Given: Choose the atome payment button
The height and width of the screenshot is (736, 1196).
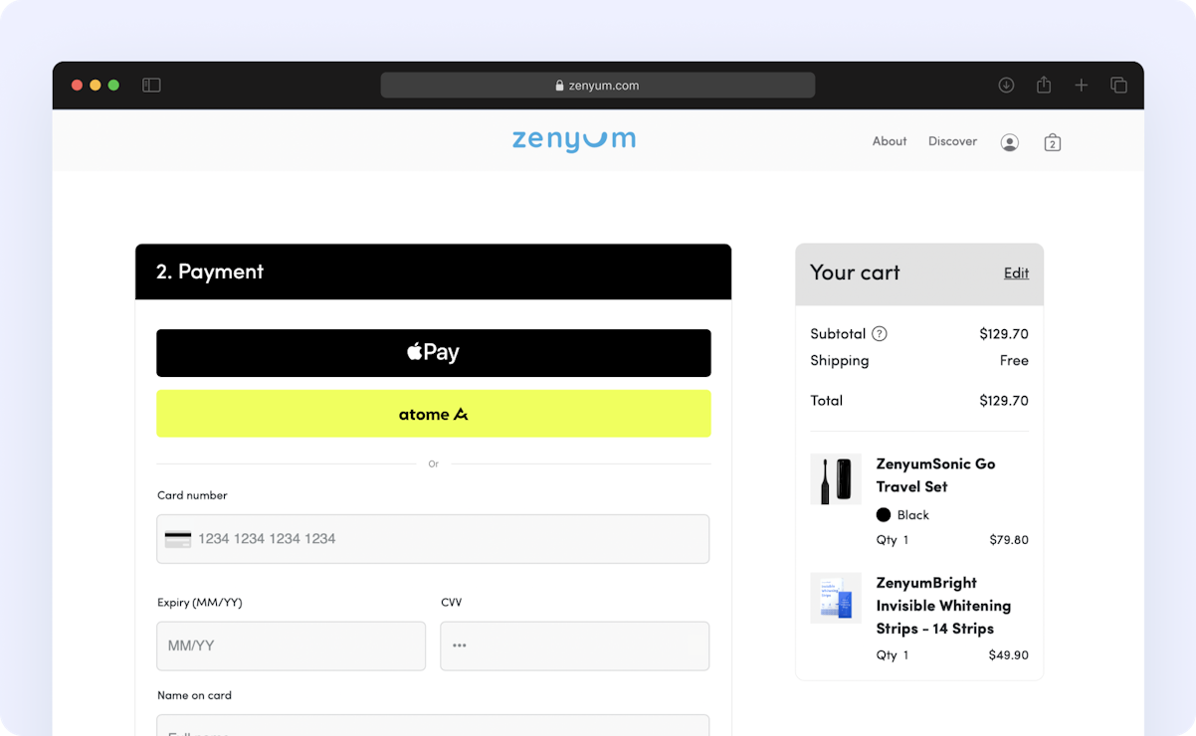Looking at the screenshot, I should (x=434, y=414).
